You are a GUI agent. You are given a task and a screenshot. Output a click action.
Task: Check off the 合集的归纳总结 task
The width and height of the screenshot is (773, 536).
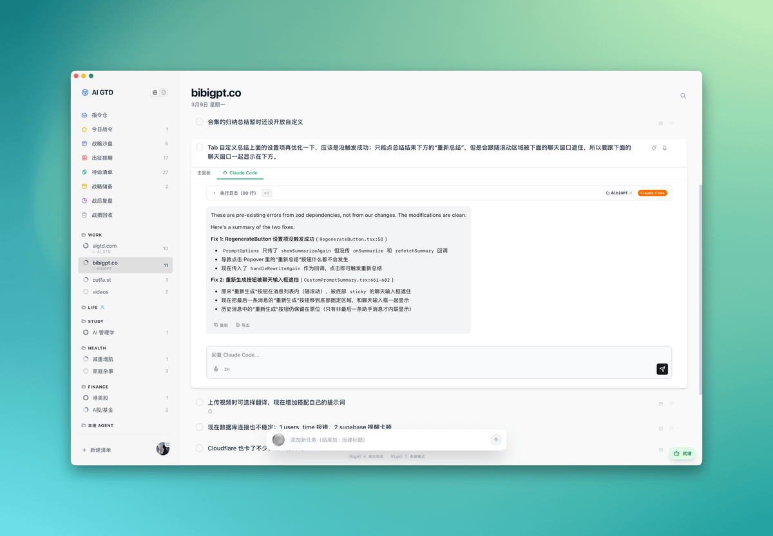(200, 122)
